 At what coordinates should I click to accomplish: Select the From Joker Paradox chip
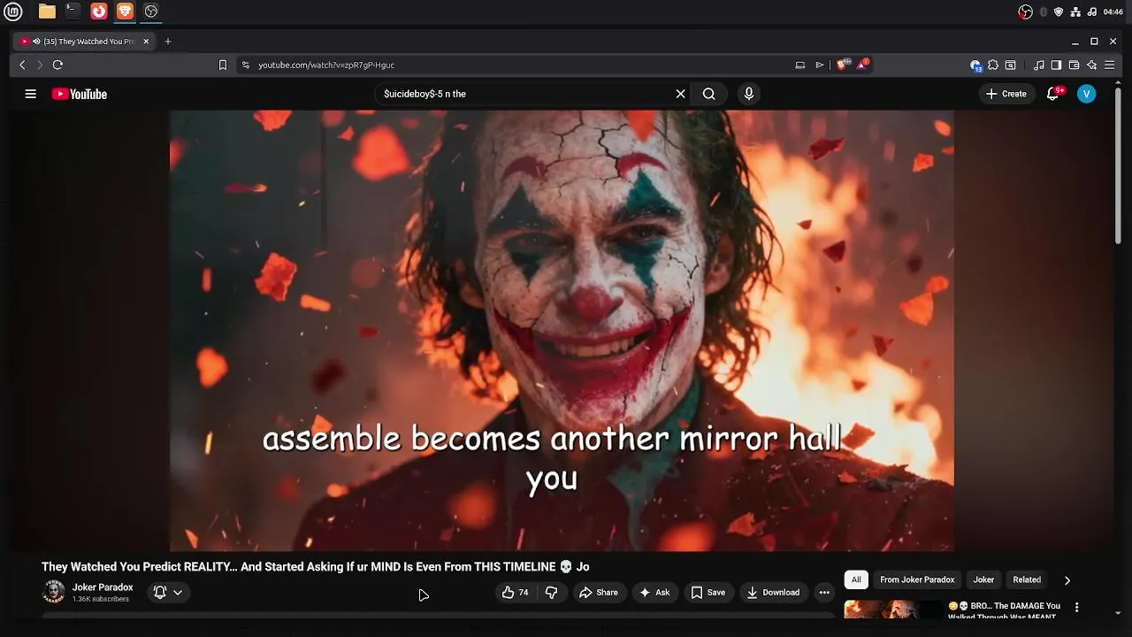pyautogui.click(x=917, y=579)
